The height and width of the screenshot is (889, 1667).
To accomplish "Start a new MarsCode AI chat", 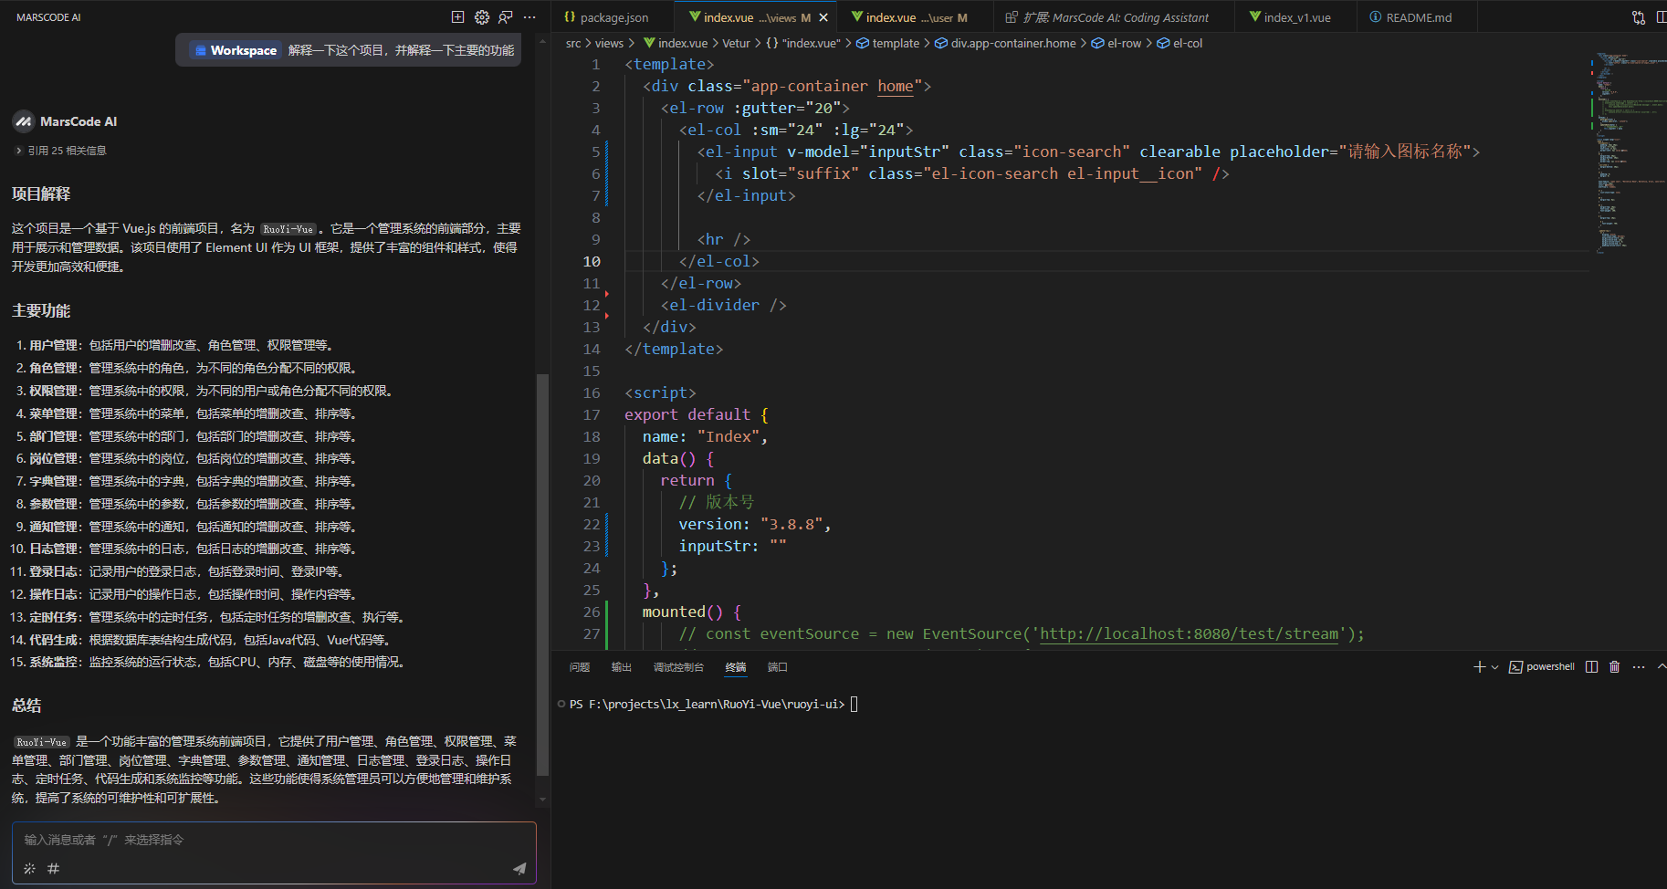I will click(458, 17).
